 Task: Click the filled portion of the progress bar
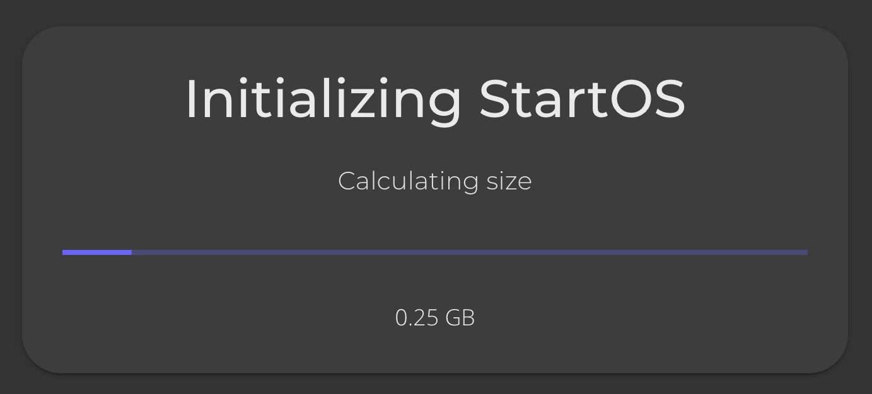tap(96, 252)
